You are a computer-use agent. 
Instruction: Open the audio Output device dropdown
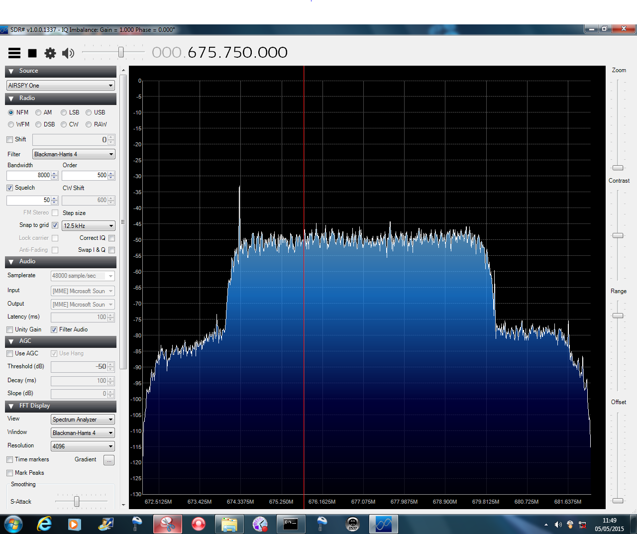point(83,305)
